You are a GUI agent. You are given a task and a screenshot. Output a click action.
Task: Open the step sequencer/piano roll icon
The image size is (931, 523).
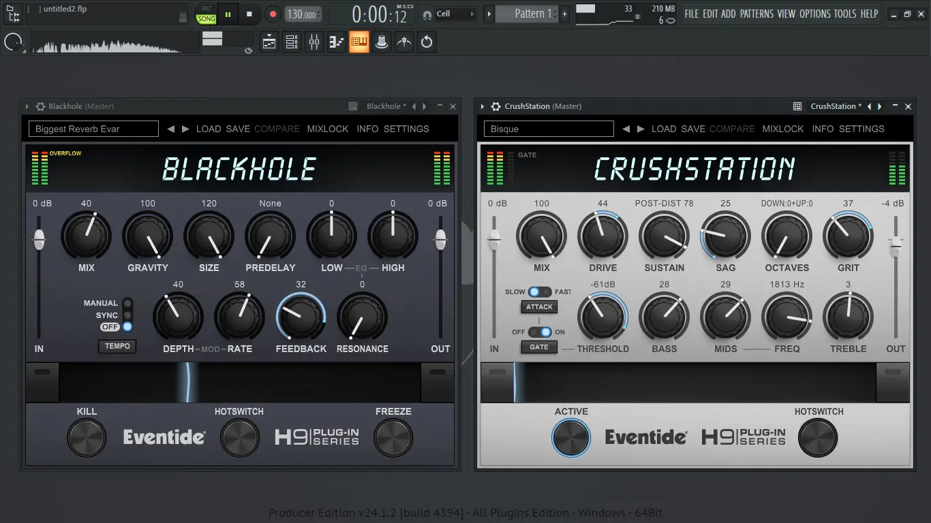pos(337,42)
